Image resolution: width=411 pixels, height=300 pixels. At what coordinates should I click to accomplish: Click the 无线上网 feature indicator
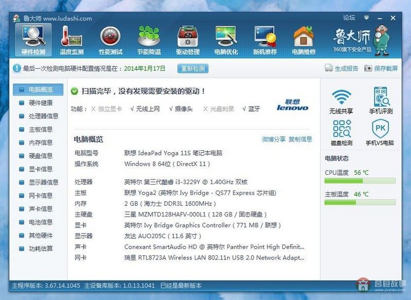coord(145,109)
